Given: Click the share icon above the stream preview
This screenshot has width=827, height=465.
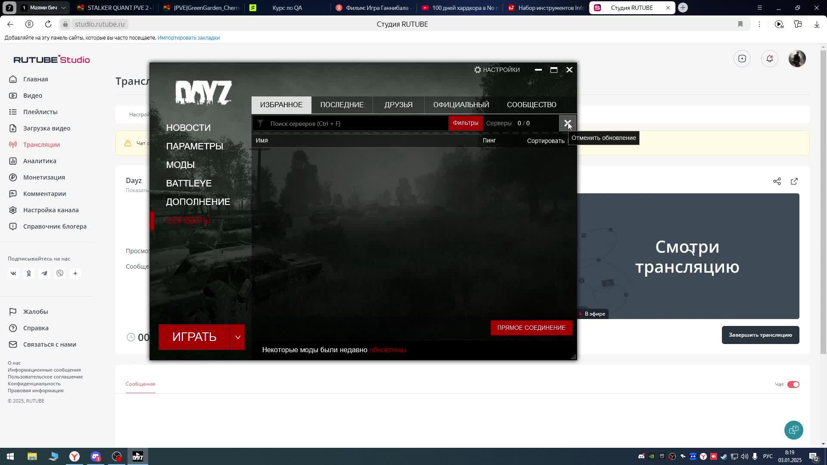Looking at the screenshot, I should click(x=777, y=181).
